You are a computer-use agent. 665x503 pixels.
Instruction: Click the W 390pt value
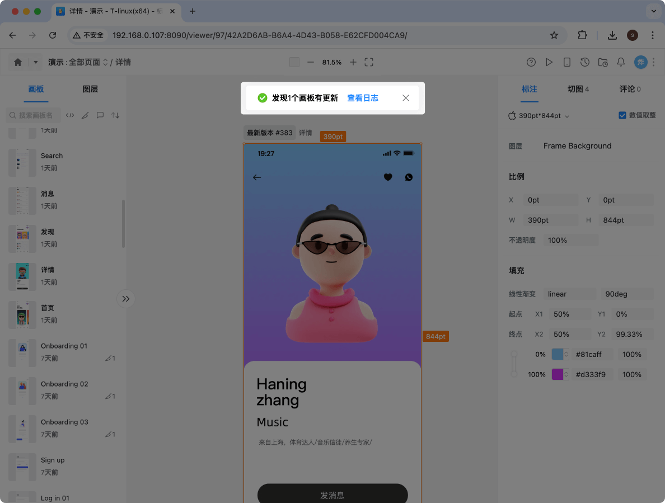click(x=550, y=220)
